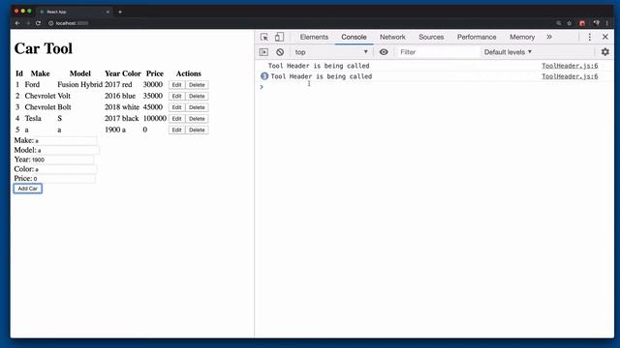Select the '100000' price cell

(x=155, y=118)
